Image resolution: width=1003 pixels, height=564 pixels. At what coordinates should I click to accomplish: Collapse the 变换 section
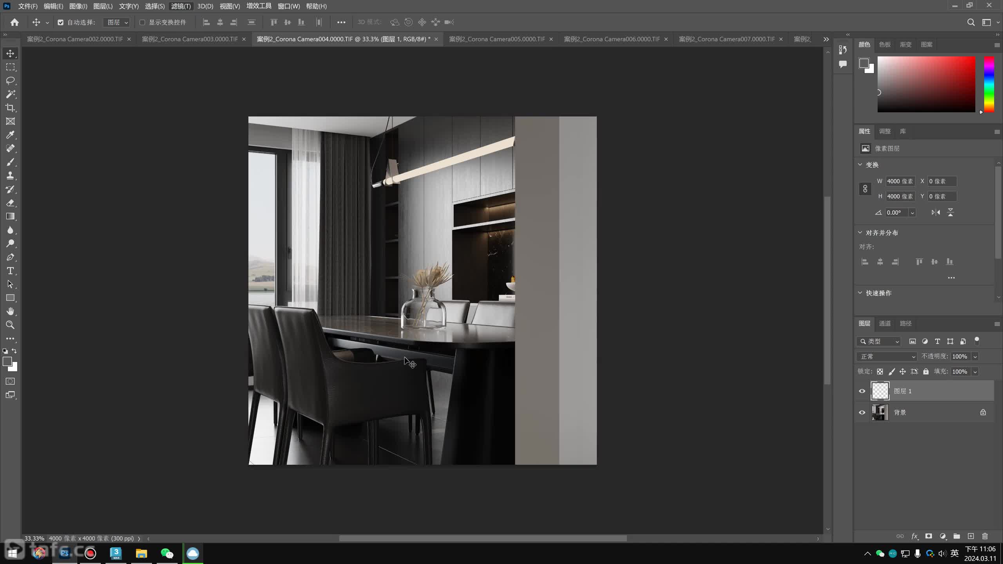coord(860,164)
